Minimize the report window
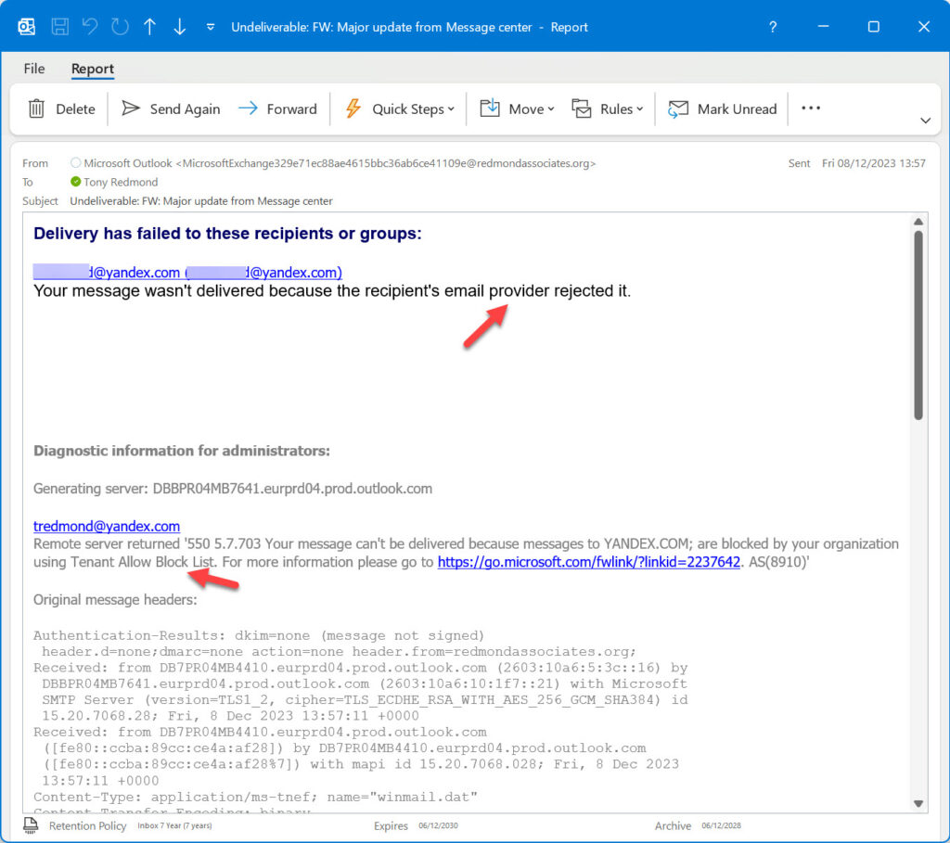This screenshot has width=950, height=843. (x=824, y=27)
